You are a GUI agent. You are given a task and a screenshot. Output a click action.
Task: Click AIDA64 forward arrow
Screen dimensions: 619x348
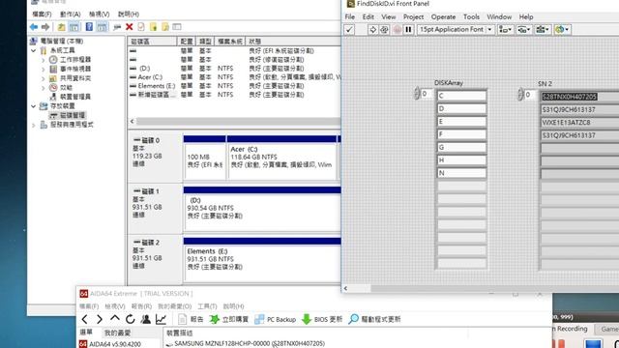100,319
